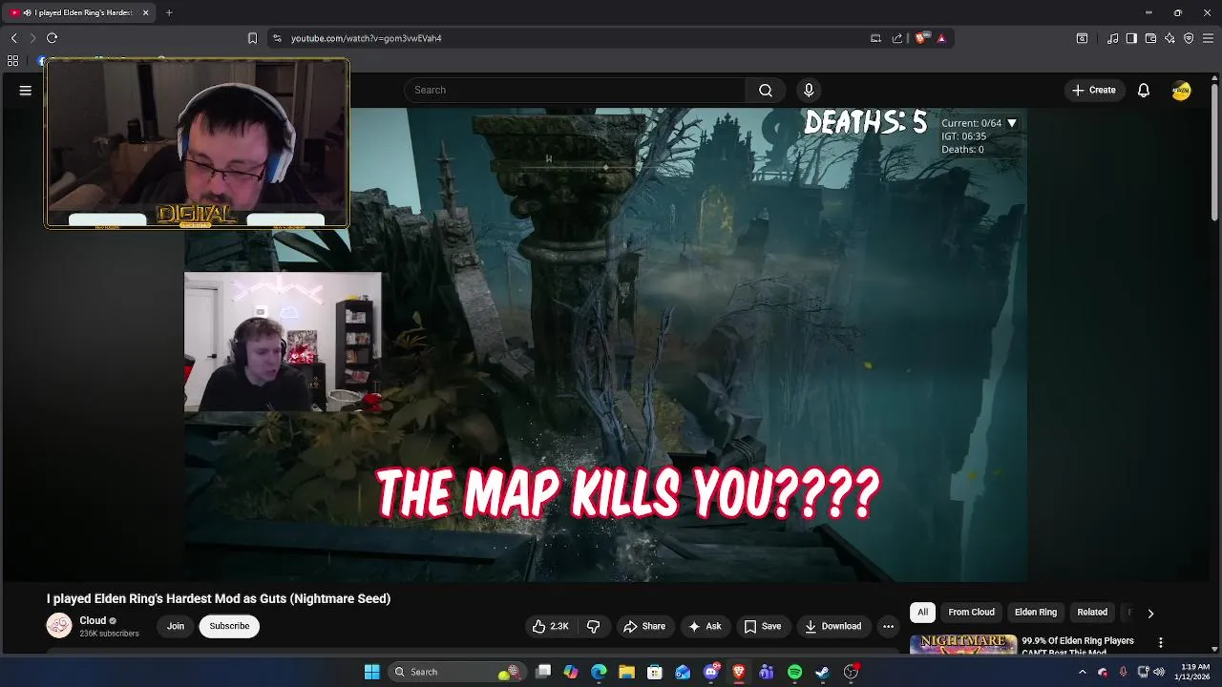Close the Elden Ring video tab
Screen dimensions: 1222x687
[x=145, y=12]
